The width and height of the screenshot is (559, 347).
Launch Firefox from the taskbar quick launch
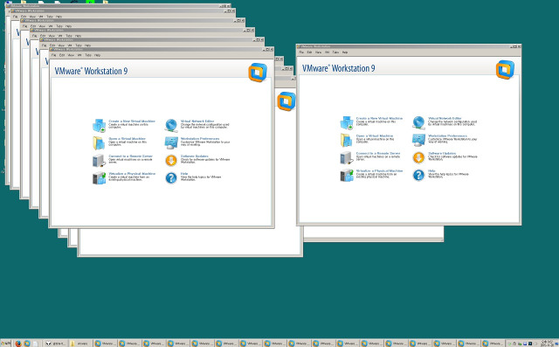18,344
